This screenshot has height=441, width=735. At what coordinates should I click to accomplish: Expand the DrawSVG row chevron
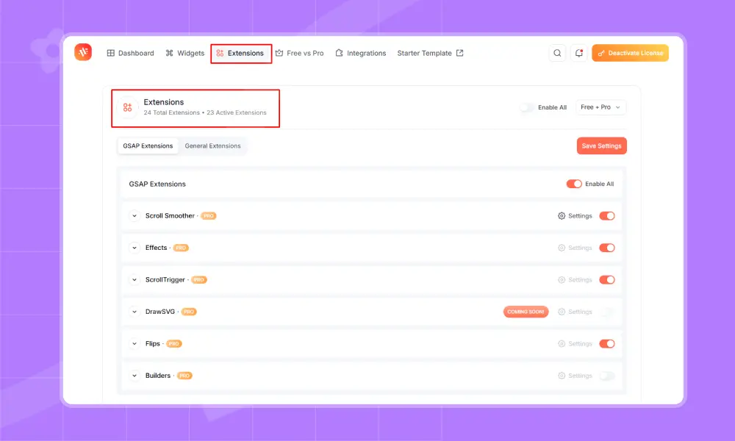tap(135, 312)
